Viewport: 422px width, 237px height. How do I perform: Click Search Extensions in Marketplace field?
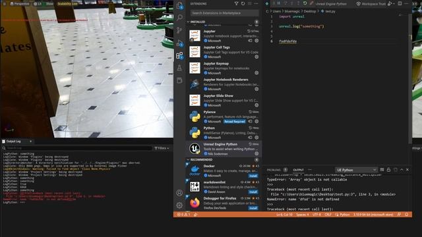224,13
